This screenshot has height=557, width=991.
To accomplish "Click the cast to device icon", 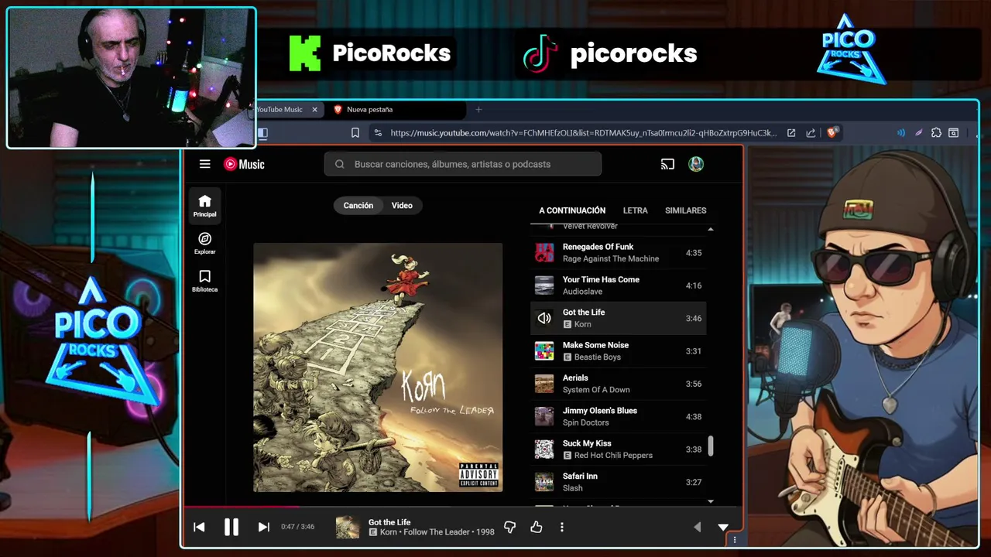I will [667, 164].
